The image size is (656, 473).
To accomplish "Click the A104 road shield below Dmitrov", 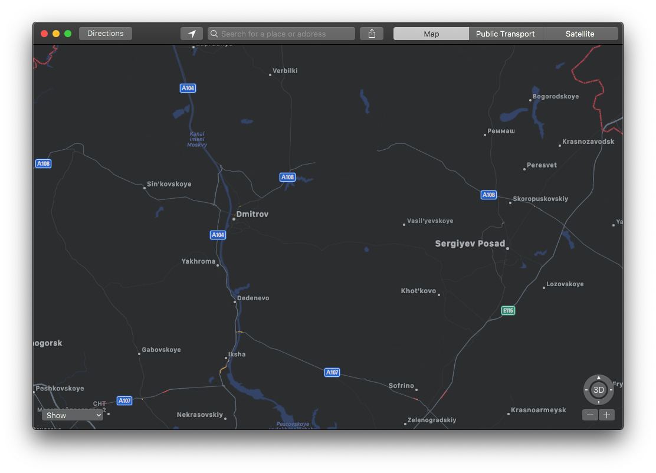I will (218, 235).
